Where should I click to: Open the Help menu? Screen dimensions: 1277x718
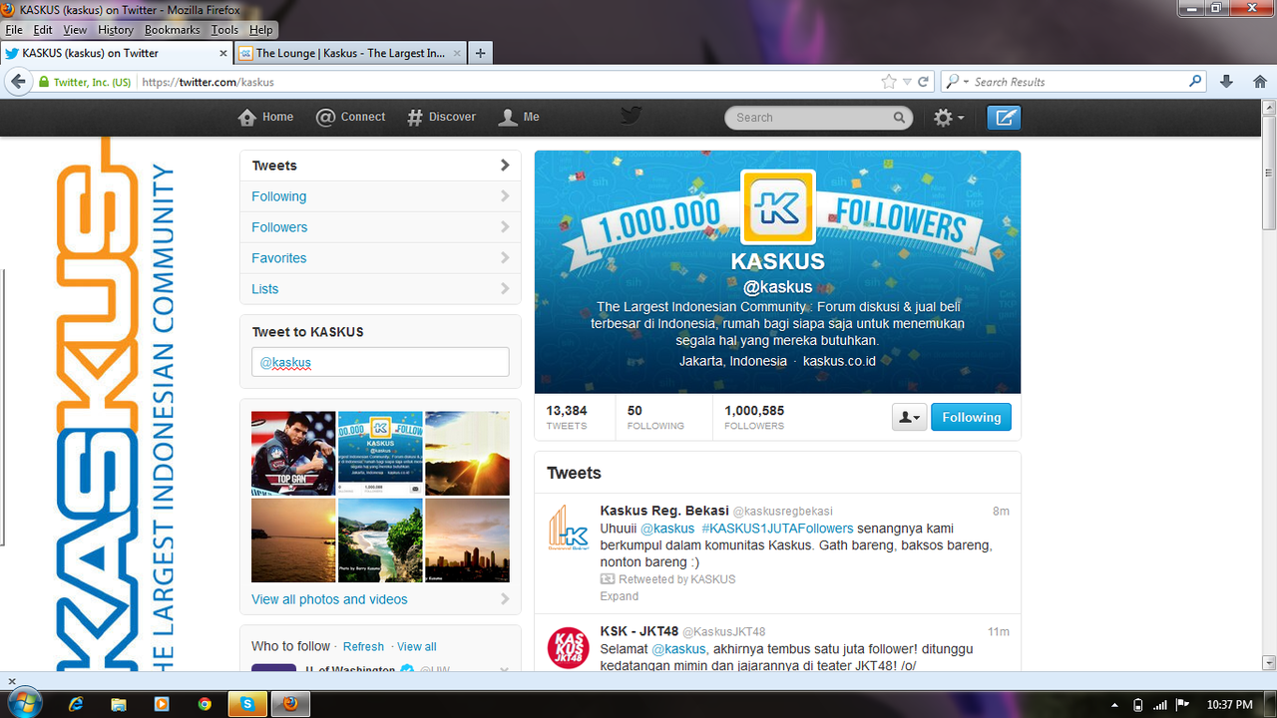[x=260, y=30]
